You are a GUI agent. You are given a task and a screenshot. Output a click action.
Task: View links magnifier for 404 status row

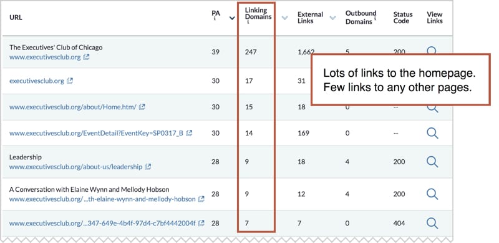(x=432, y=223)
